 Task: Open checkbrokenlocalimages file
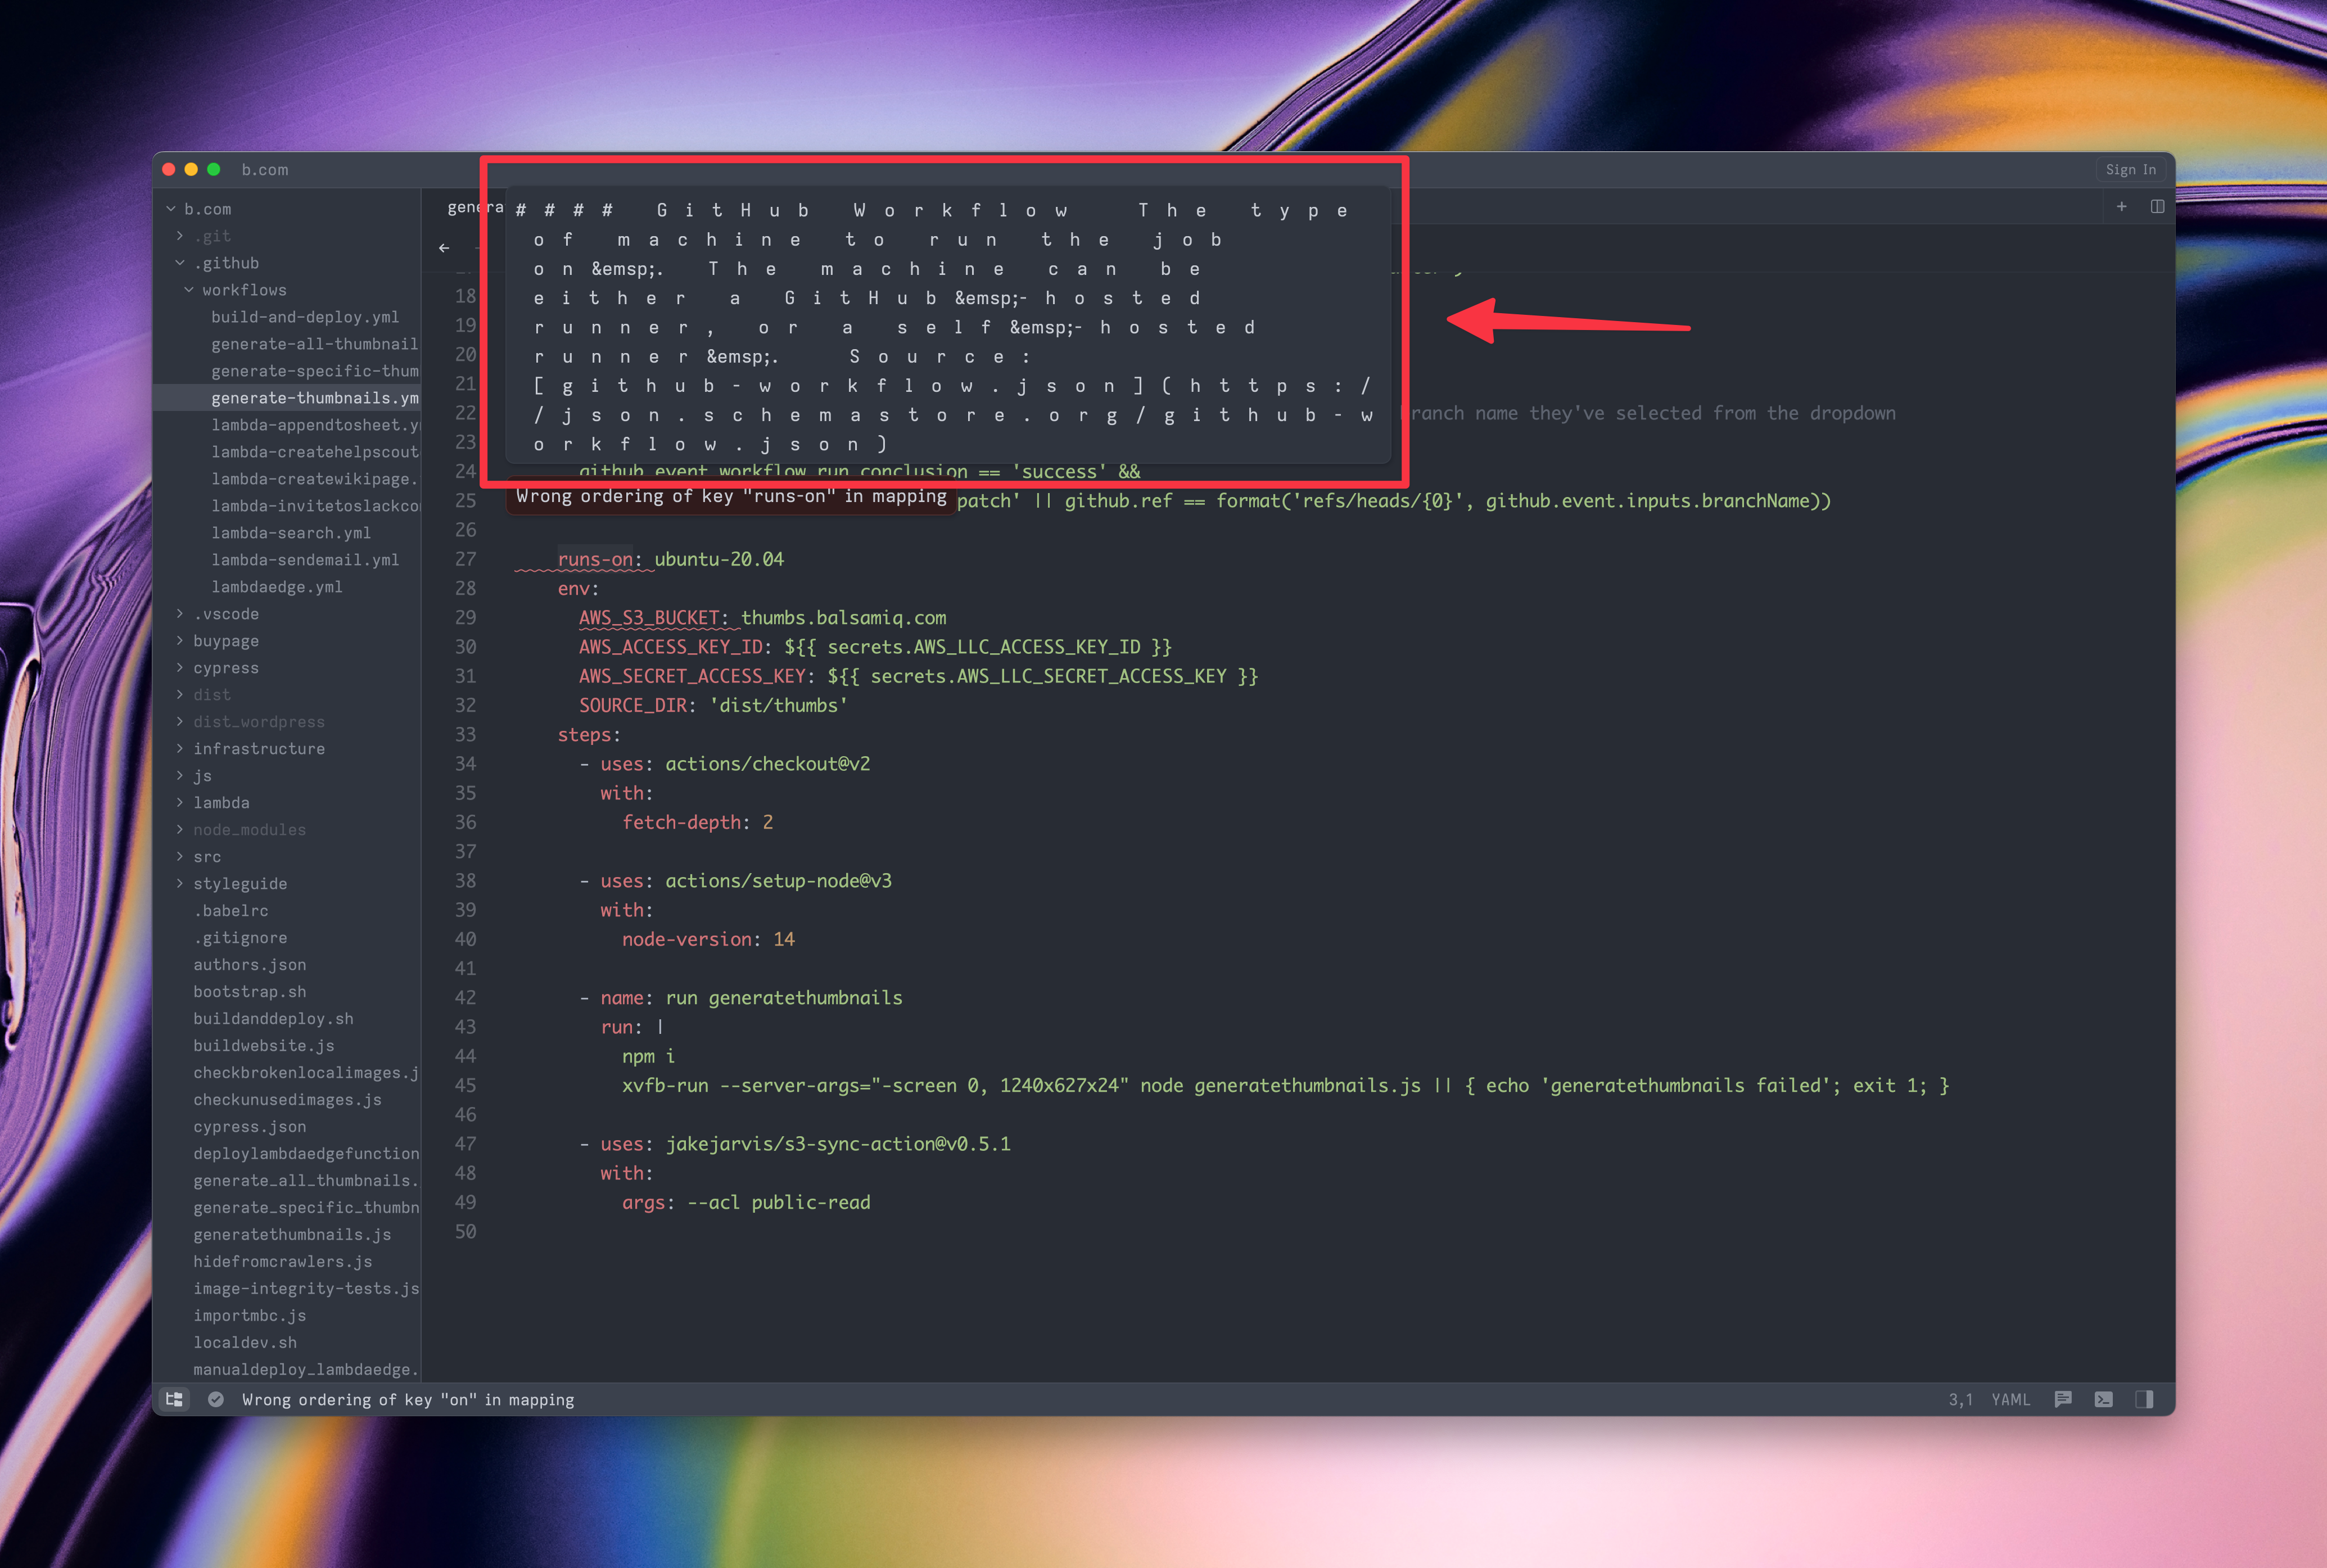[305, 1073]
